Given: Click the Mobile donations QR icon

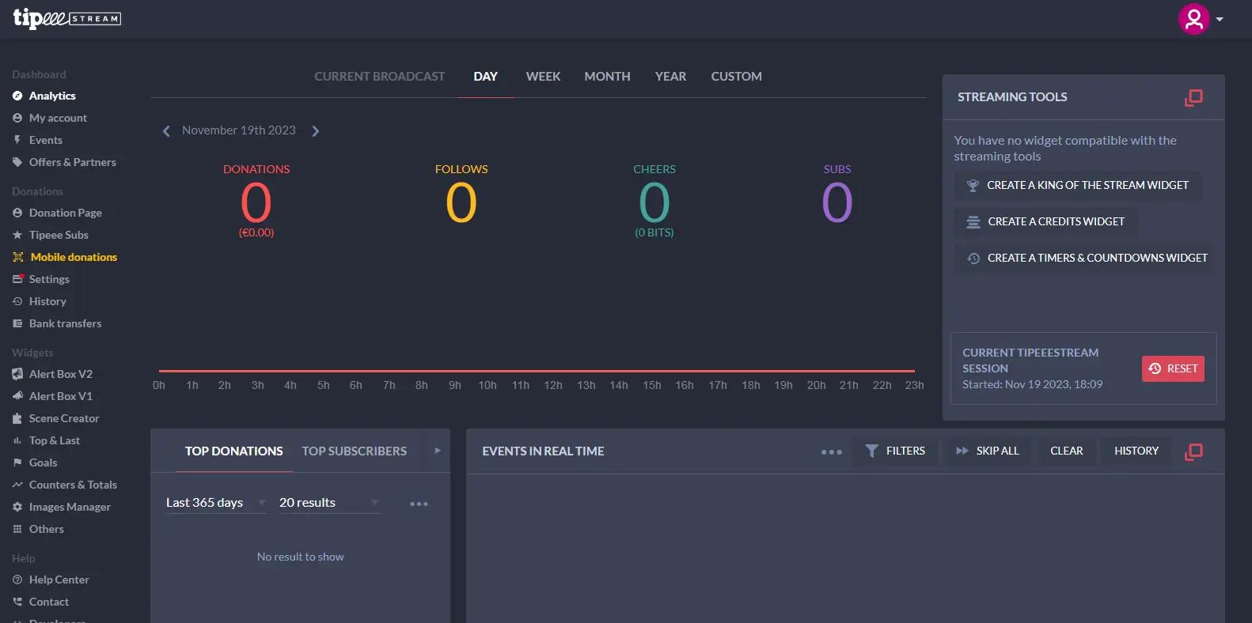Looking at the screenshot, I should tap(18, 257).
